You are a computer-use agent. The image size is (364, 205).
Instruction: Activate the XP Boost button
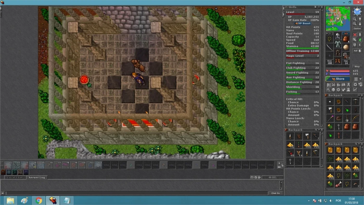coord(302,23)
